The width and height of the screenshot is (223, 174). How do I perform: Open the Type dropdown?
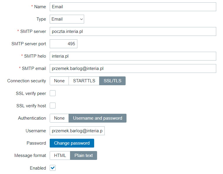click(x=67, y=19)
